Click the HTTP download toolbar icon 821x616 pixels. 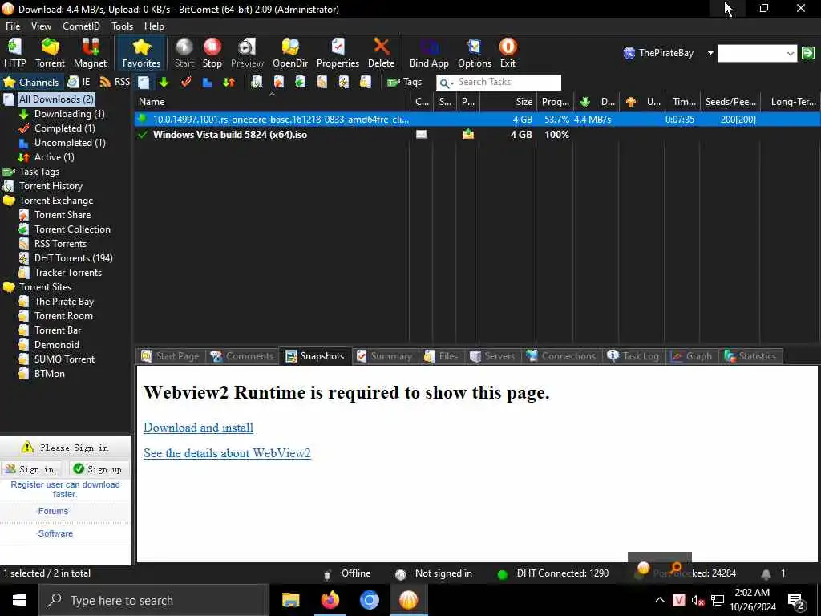pos(14,53)
